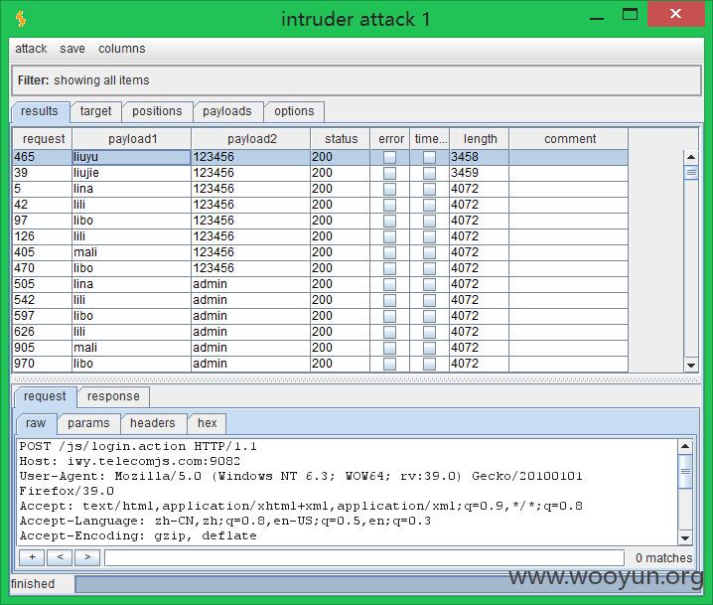Toggle timeout checkbox for request 39

[429, 173]
